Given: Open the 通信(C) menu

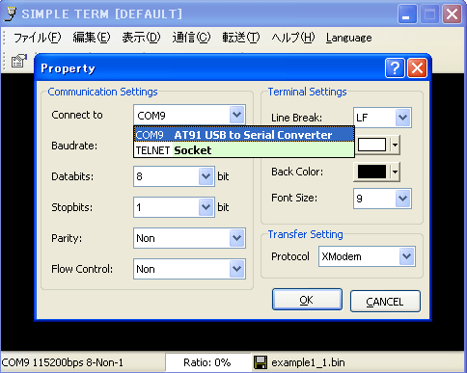Looking at the screenshot, I should coord(191,38).
